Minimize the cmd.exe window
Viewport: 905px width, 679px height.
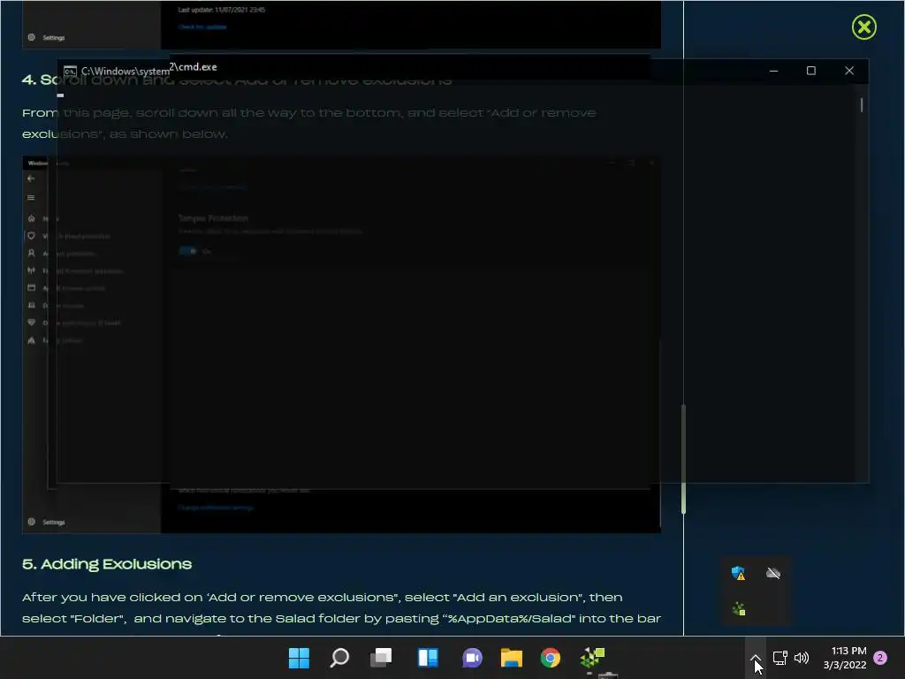coord(773,71)
